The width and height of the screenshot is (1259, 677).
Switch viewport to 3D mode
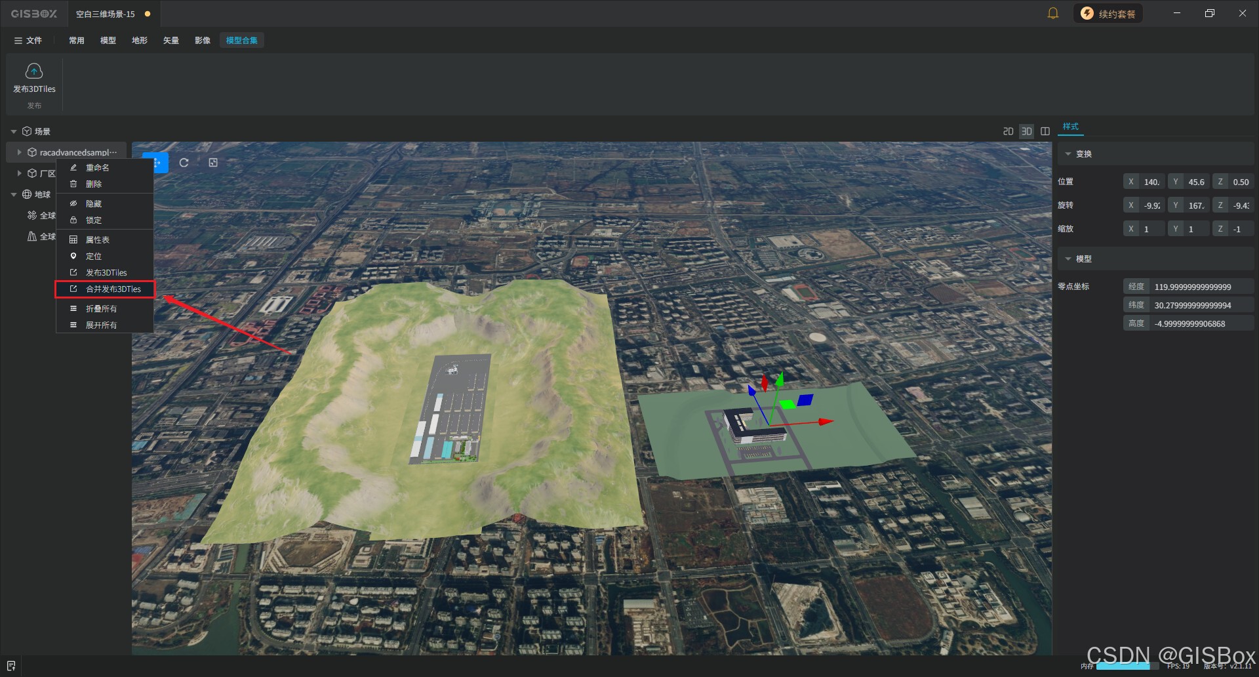(x=1027, y=131)
